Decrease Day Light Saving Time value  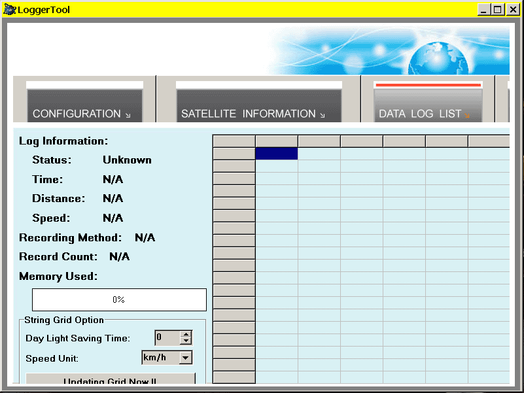coord(186,341)
